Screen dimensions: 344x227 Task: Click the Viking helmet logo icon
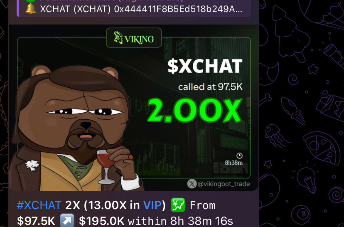[x=118, y=37]
